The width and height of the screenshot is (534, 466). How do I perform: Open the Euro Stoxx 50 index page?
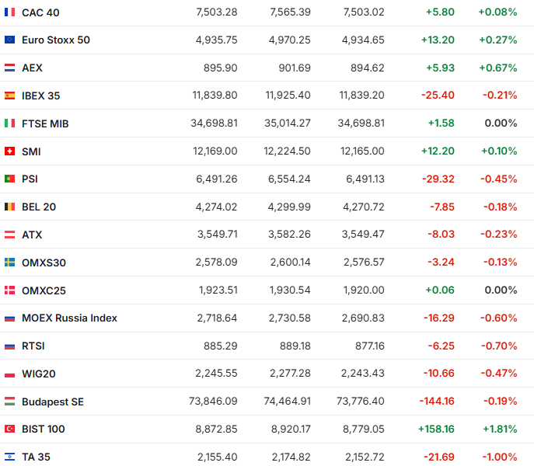(x=56, y=40)
